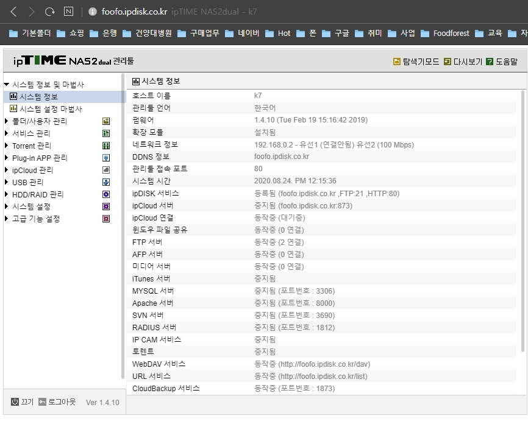Click the 고급 기능 설정 icon on the right
This screenshot has height=421, width=528.
tap(106, 219)
